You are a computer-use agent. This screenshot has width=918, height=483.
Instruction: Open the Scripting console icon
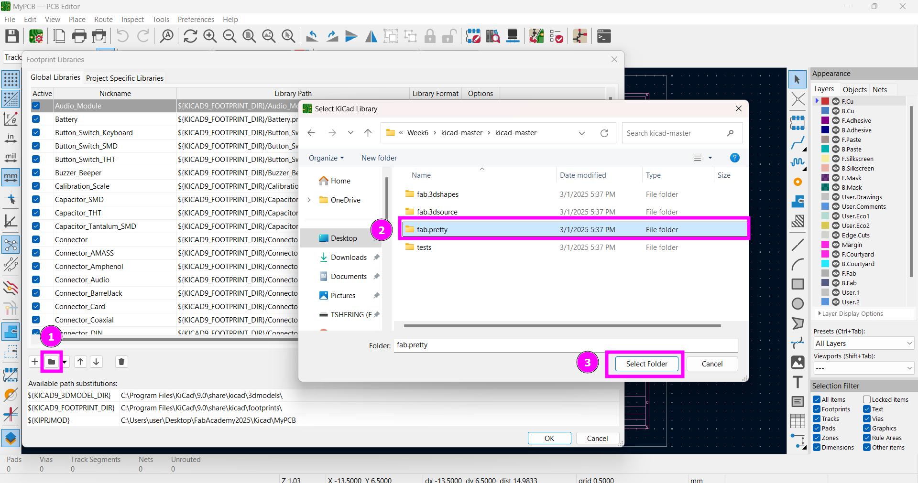tap(604, 36)
